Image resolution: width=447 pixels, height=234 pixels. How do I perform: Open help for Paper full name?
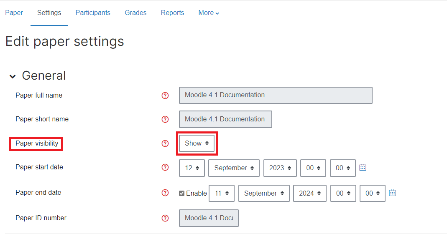point(165,96)
